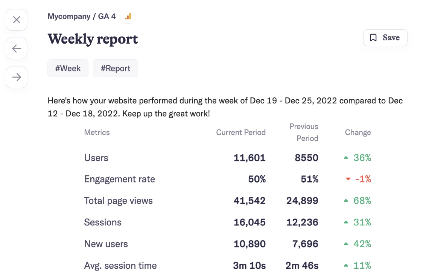
Task: Click the bookmark icon inside the Save button
Action: click(x=374, y=38)
